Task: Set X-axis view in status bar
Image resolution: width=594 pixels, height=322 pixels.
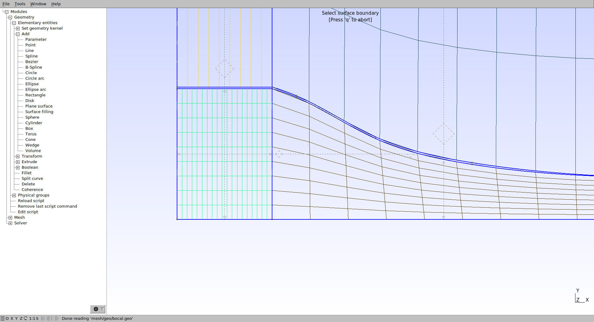Action: (12, 318)
